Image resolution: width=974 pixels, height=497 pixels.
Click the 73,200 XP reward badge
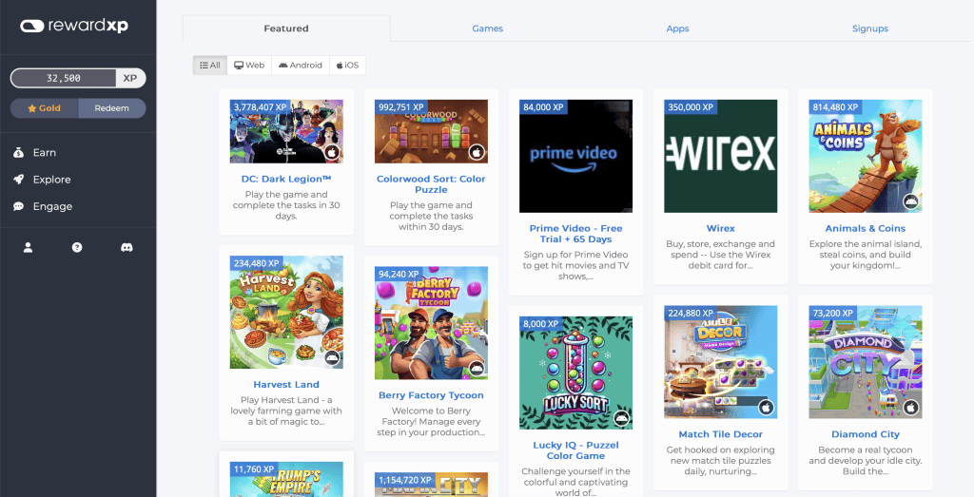[x=833, y=313]
